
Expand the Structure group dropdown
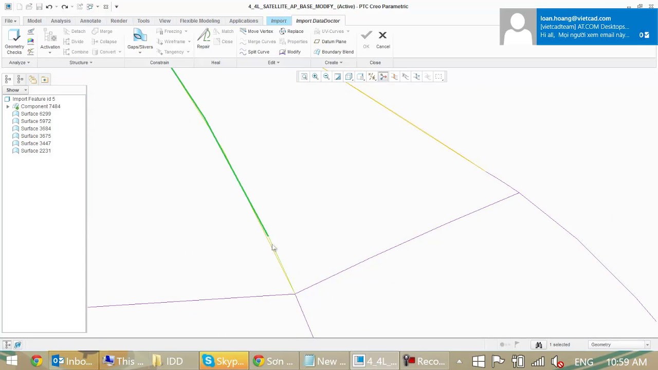[81, 63]
